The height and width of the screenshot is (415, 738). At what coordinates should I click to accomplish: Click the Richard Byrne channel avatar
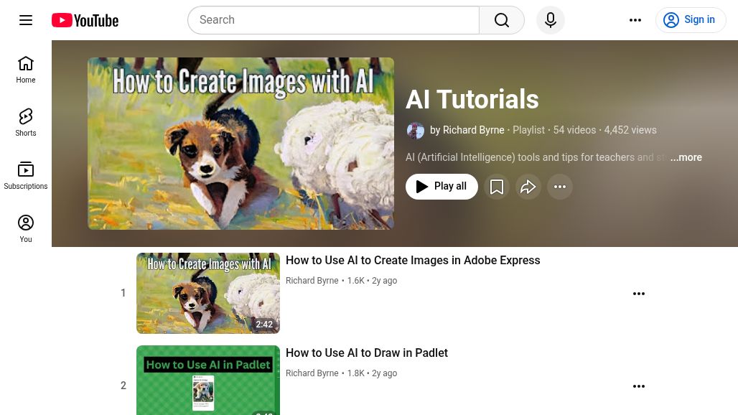[x=416, y=130]
